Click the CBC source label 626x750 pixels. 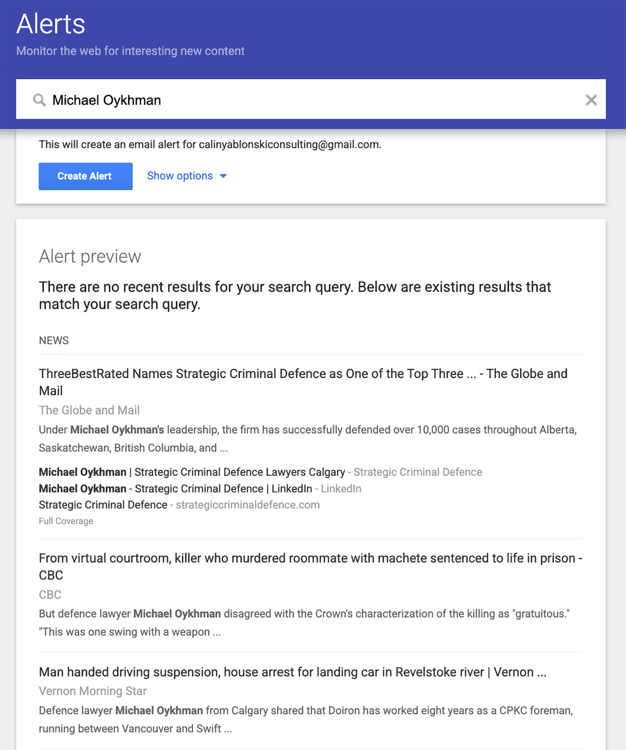click(x=50, y=594)
